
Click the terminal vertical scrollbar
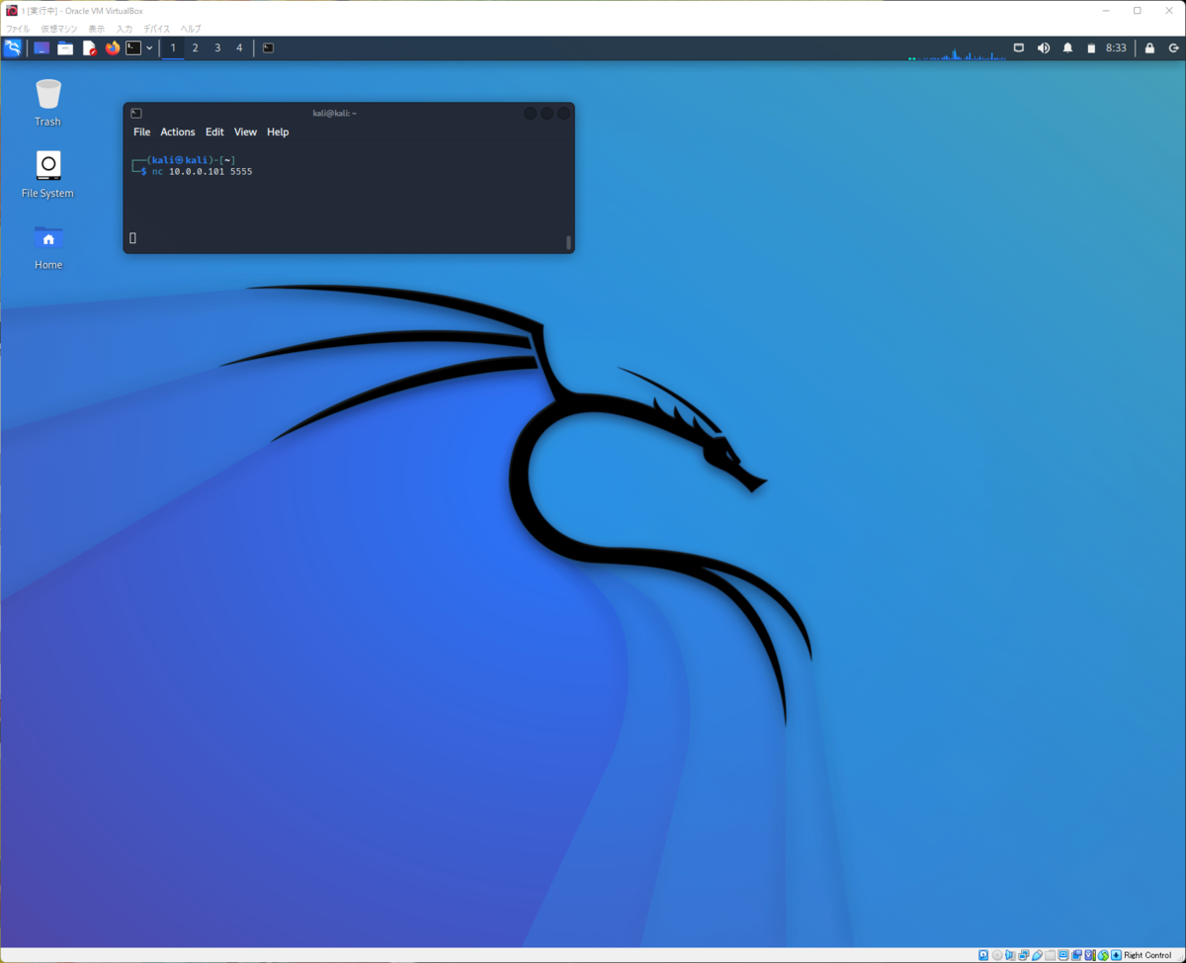click(x=568, y=242)
